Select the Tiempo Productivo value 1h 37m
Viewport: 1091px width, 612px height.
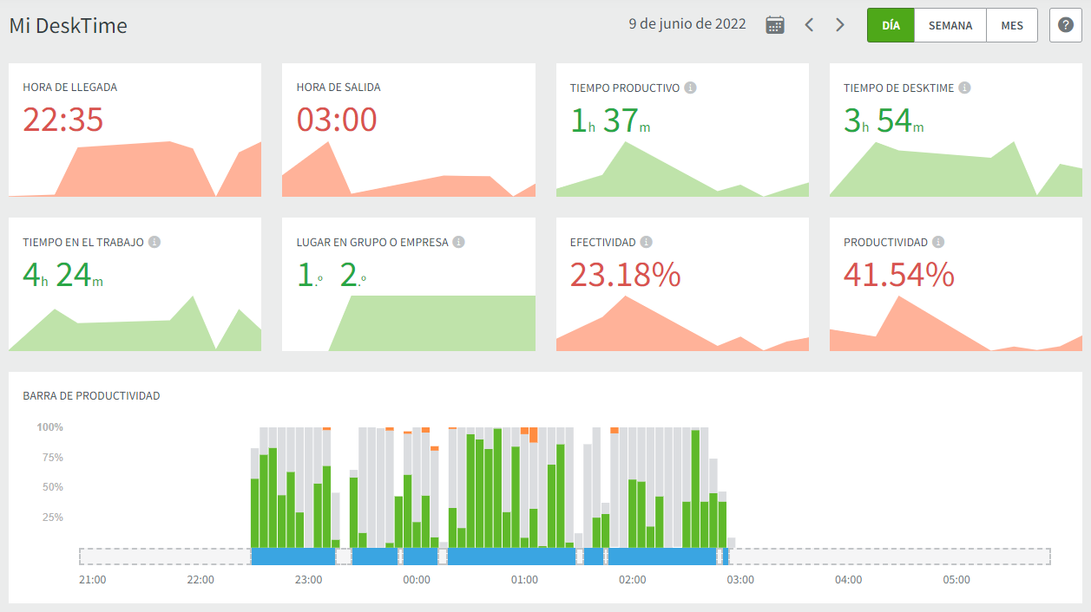610,120
